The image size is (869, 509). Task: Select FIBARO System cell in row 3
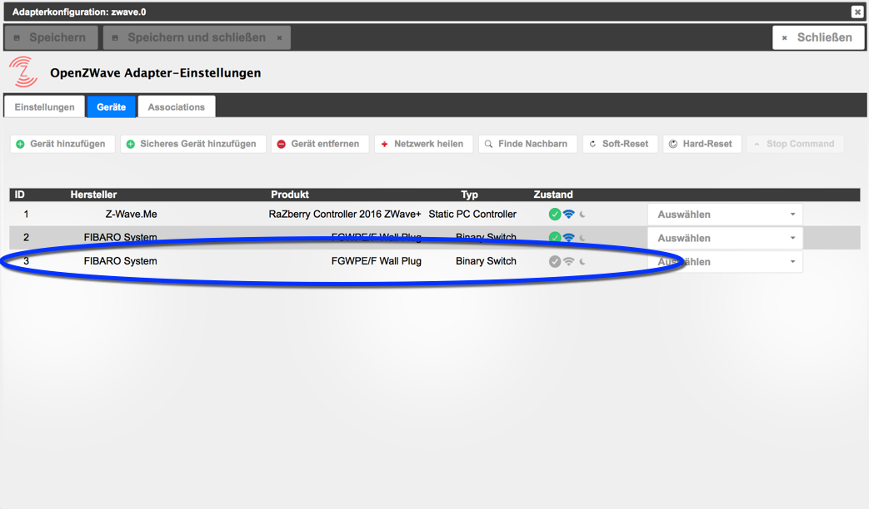pos(120,261)
